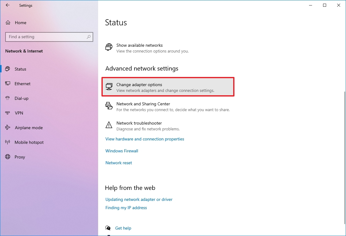The height and width of the screenshot is (236, 346).
Task: Open View hardware and connection properties
Action: click(145, 139)
